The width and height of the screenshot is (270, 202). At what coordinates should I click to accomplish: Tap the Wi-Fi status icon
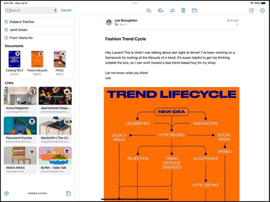252,3
